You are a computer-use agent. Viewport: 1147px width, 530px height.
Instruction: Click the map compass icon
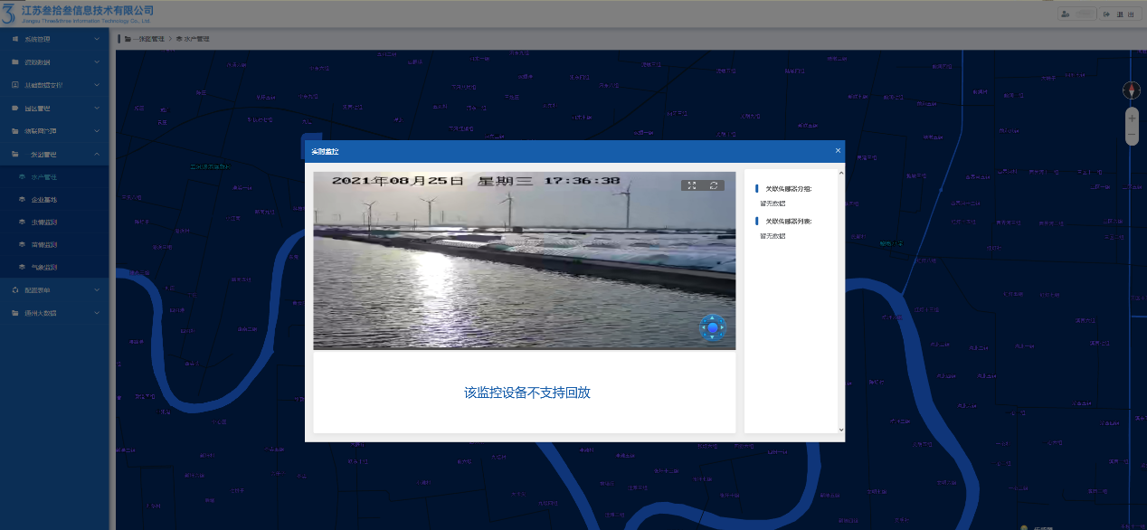click(1132, 90)
